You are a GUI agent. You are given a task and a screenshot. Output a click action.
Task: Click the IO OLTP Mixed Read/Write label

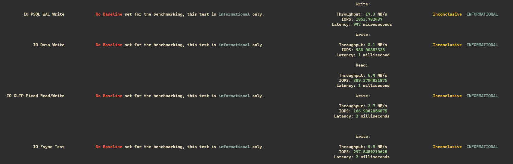pos(36,96)
